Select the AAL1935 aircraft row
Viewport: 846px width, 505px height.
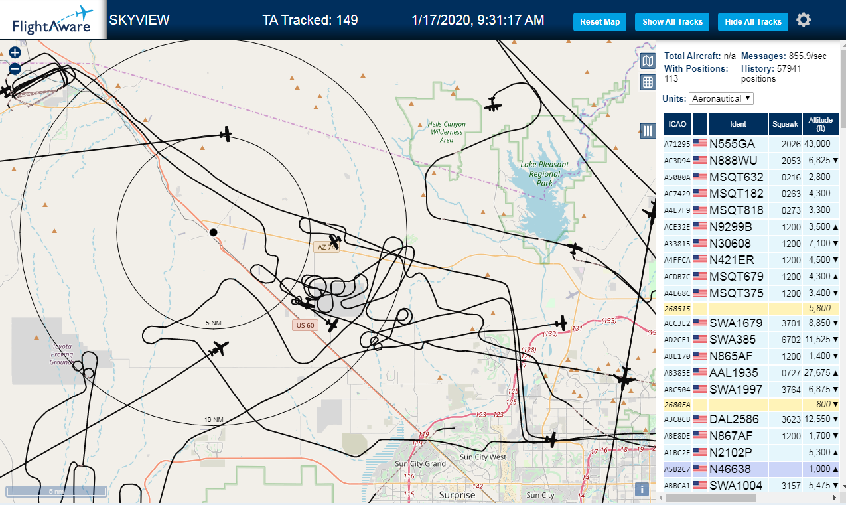click(x=751, y=372)
